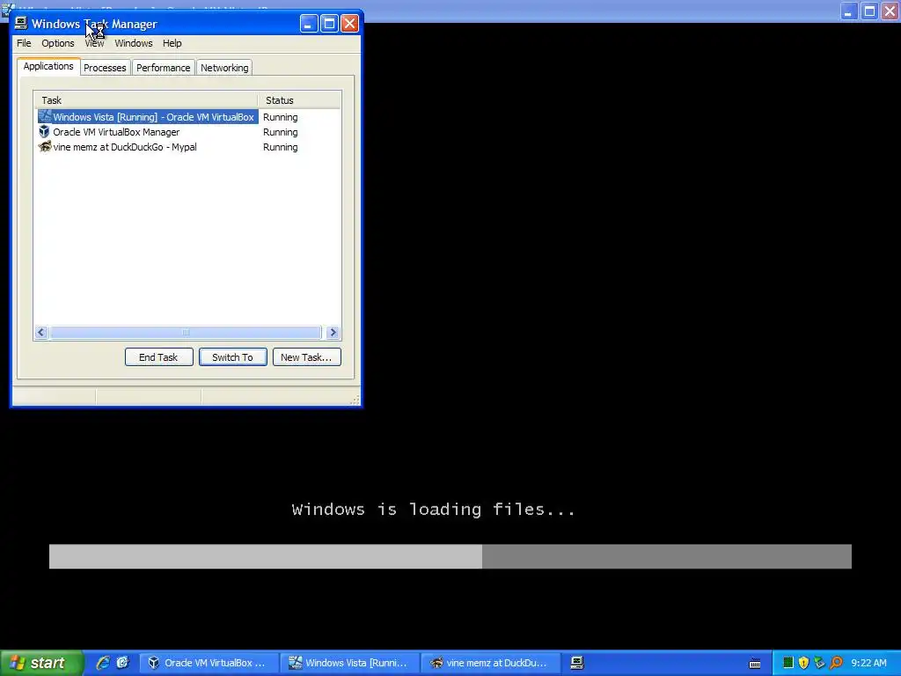Click the green CPU usage tray icon
Screen dimensions: 901x676
pos(787,663)
